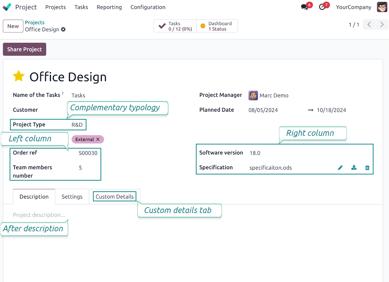389x282 pixels.
Task: Create a new record with New button
Action: coord(13,26)
